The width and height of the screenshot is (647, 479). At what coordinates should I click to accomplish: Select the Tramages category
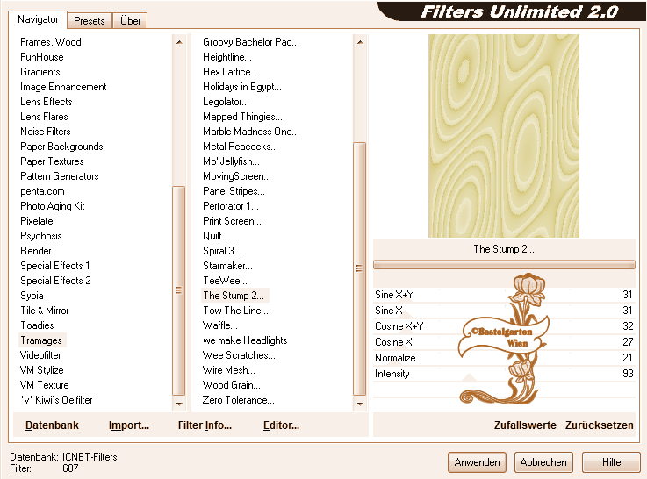click(x=41, y=340)
